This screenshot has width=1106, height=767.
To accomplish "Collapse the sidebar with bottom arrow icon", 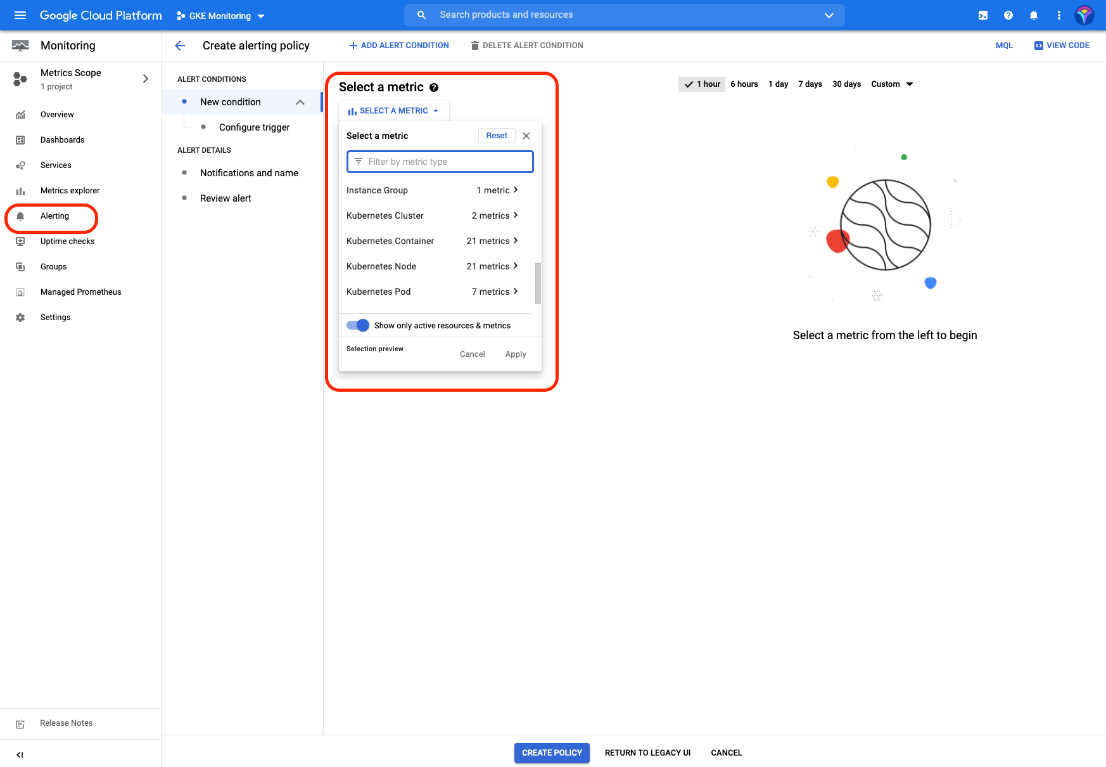I will tap(20, 754).
